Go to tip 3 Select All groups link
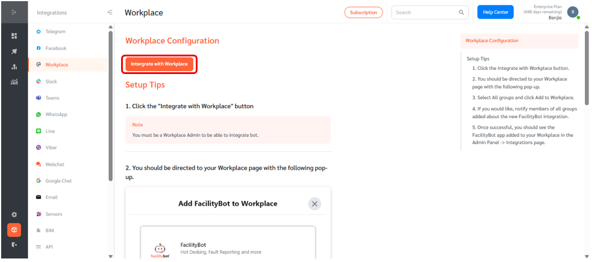592x262 pixels. (x=523, y=98)
